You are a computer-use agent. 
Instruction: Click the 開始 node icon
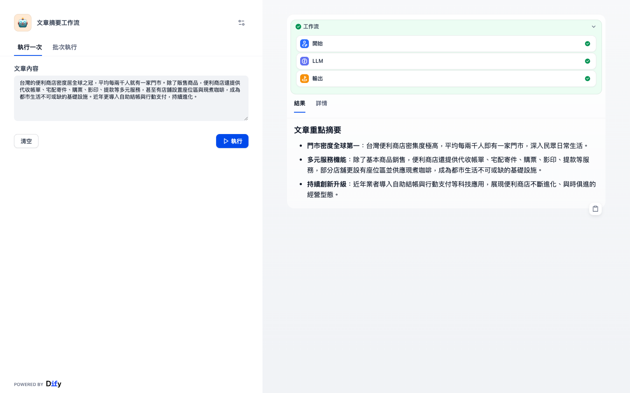coord(304,44)
